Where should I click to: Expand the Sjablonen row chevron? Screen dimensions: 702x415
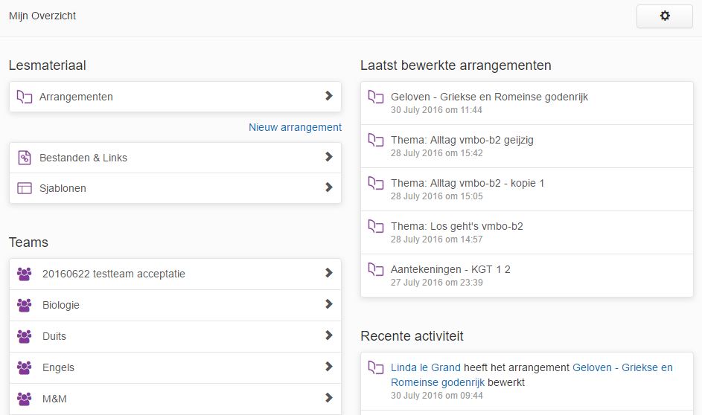[x=328, y=187]
